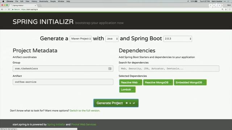The height and width of the screenshot is (130, 232).
Task: Open the Chrome application menu
Action: pos(10,1)
